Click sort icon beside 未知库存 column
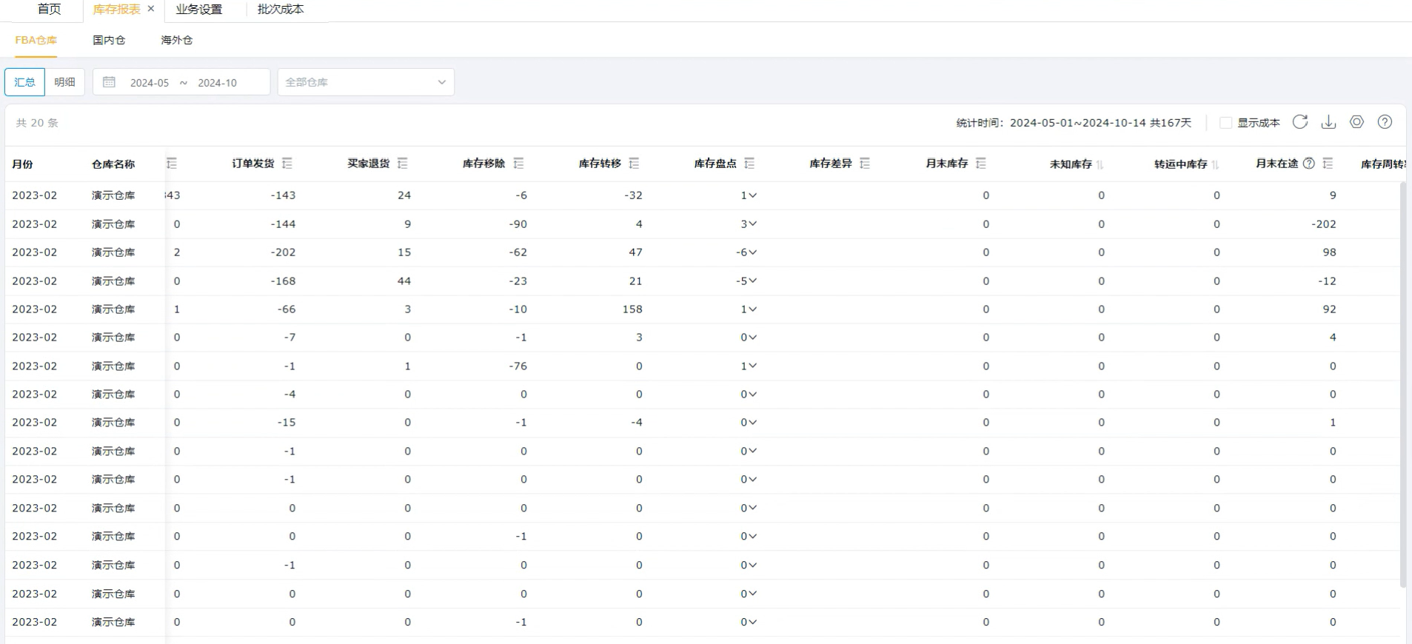Screen dimensions: 1412x644 (x=1100, y=164)
